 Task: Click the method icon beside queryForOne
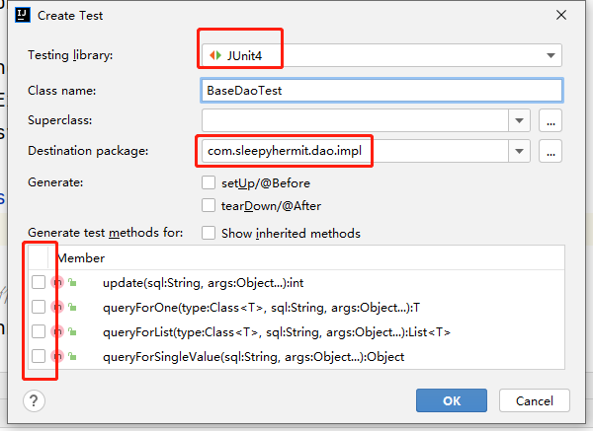pyautogui.click(x=56, y=308)
